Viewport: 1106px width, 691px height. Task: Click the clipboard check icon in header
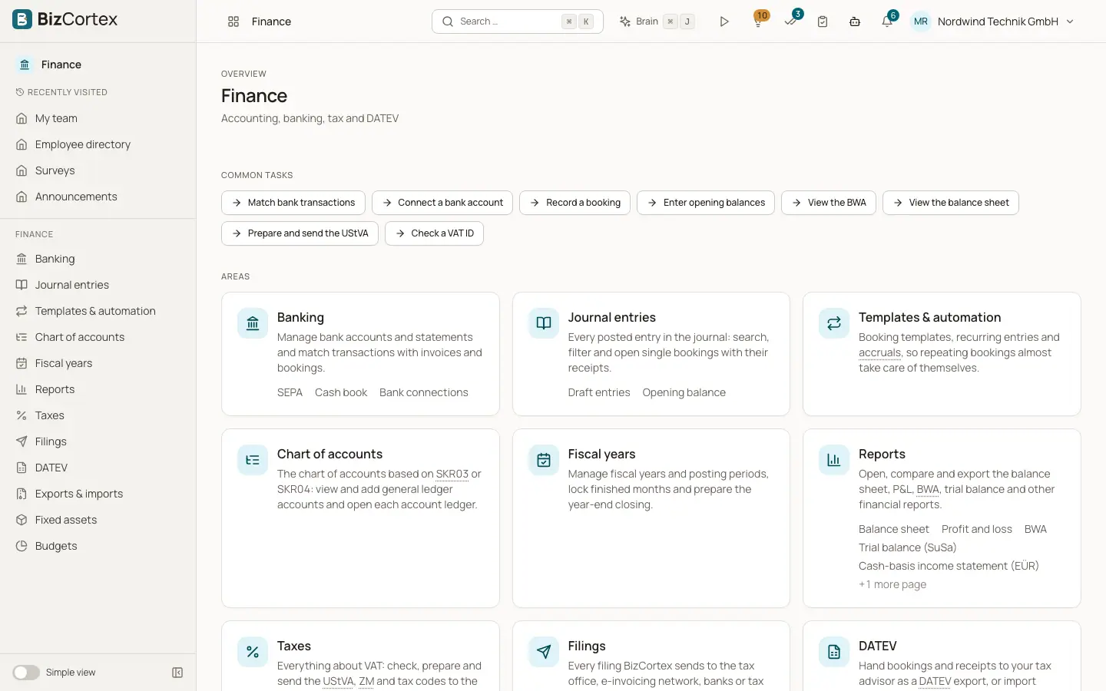pyautogui.click(x=823, y=21)
